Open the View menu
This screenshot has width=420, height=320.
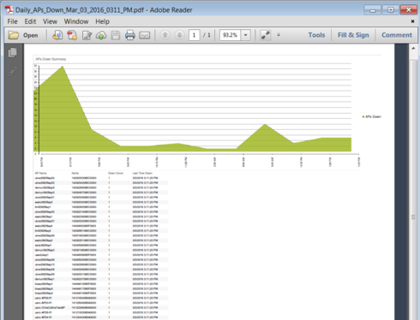point(50,21)
